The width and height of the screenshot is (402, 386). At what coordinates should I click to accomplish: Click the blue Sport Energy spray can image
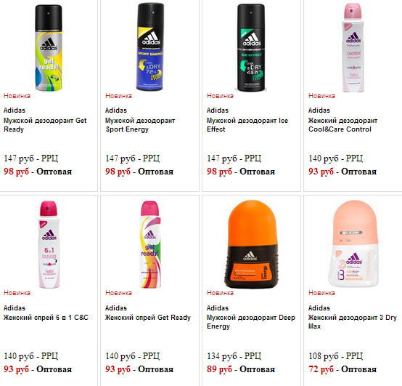(x=150, y=47)
